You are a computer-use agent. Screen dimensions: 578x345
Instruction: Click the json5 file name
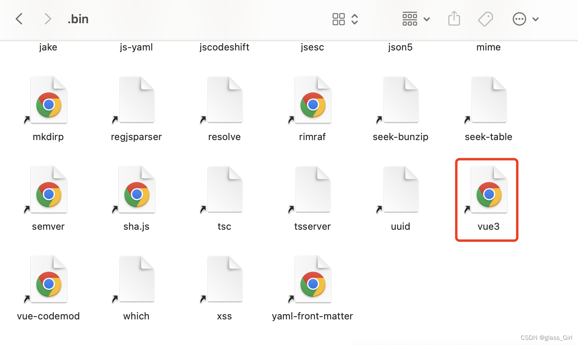400,47
